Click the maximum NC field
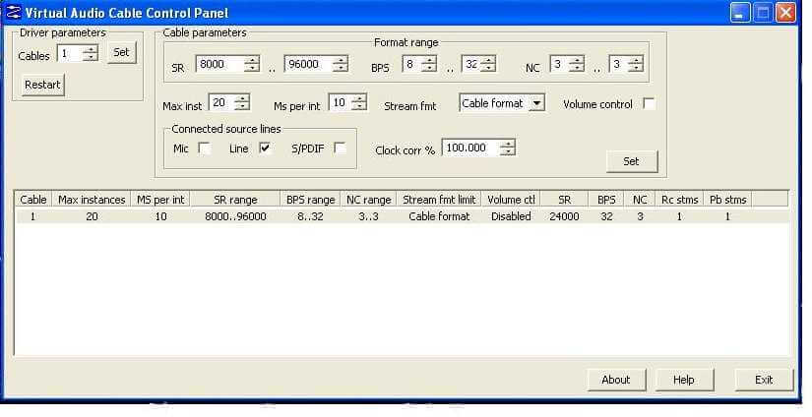Viewport: 812px width, 417px height. click(x=618, y=64)
